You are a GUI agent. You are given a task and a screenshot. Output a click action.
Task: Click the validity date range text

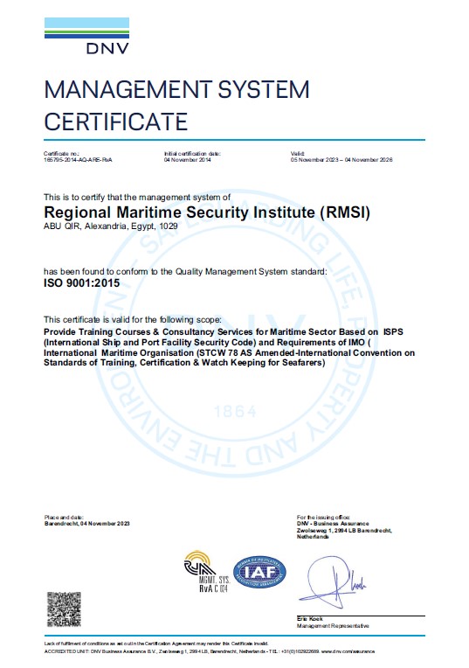click(341, 160)
